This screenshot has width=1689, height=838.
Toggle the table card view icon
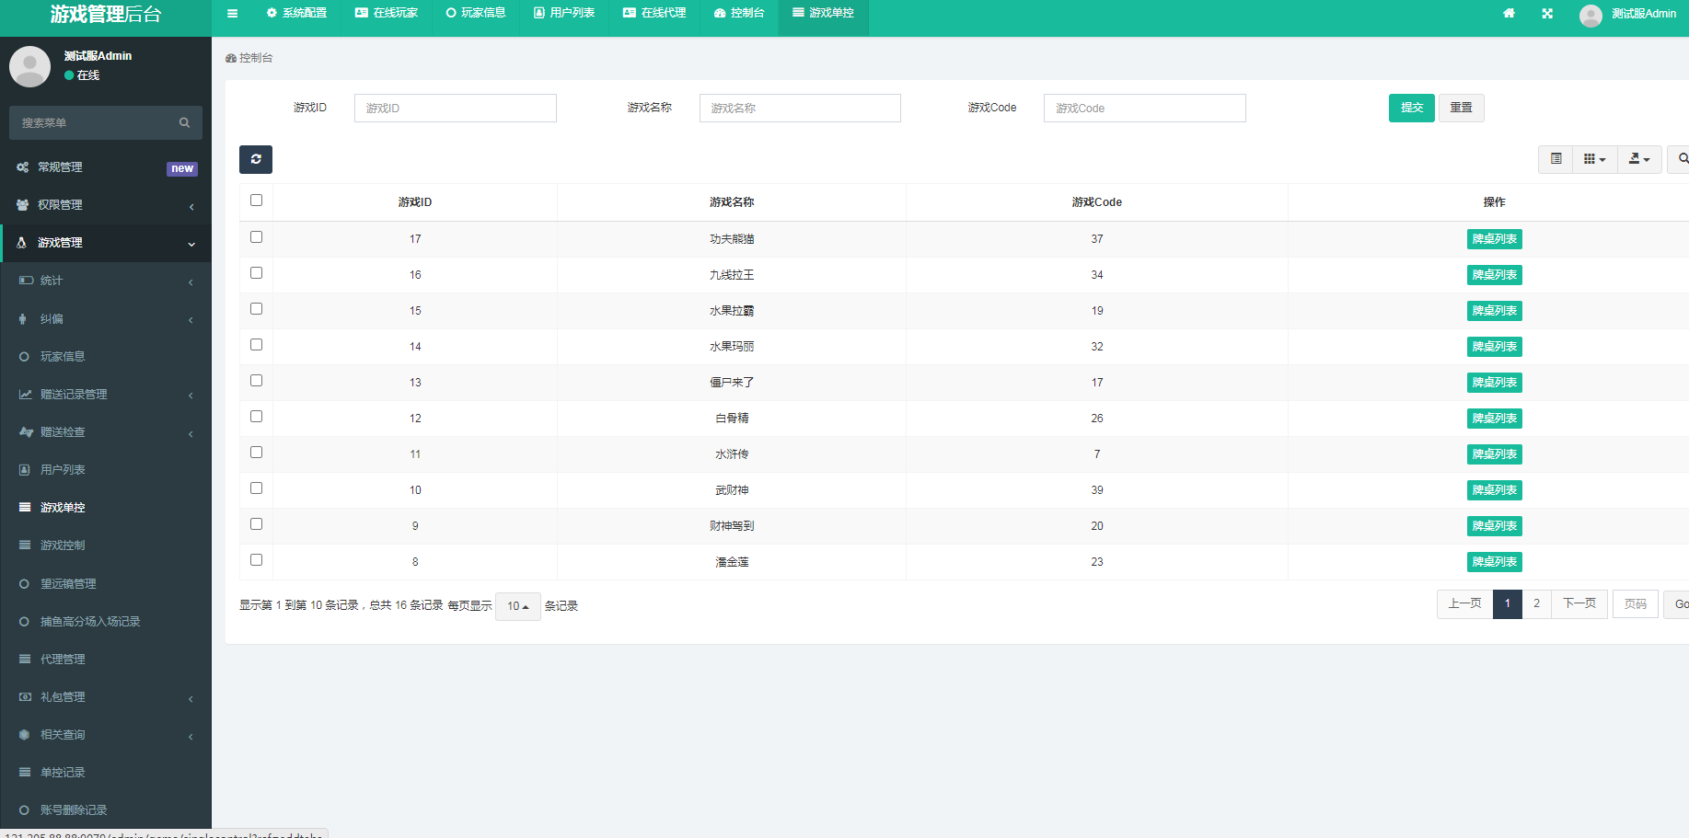click(x=1556, y=159)
